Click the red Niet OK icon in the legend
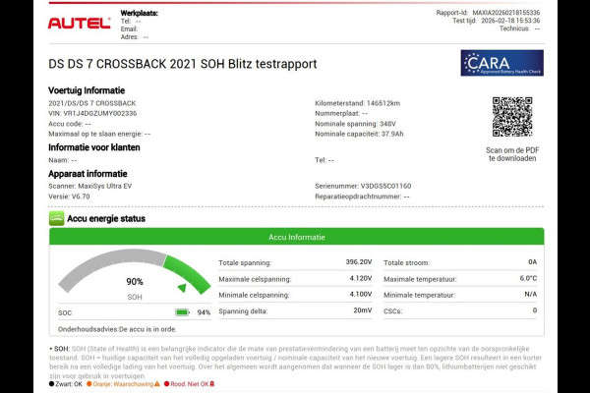 (210, 384)
